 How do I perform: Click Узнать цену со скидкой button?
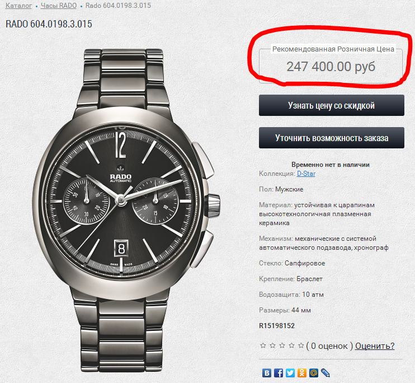331,105
